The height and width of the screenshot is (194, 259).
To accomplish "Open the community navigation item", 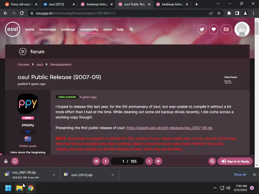I will tap(89, 29).
